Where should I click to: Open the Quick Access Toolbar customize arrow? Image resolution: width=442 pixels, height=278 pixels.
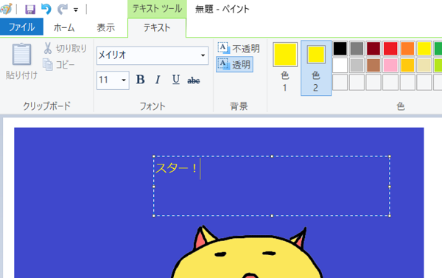coord(76,10)
